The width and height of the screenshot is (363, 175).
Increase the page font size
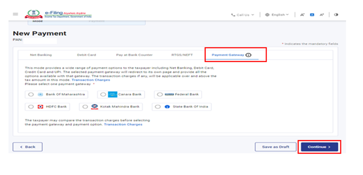(x=322, y=15)
